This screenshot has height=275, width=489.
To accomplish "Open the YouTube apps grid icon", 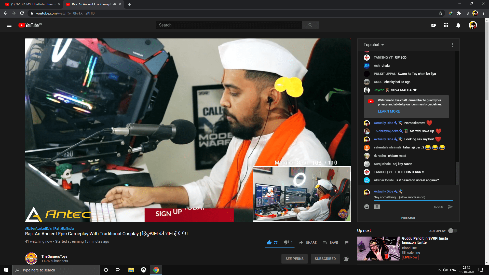I will click(x=446, y=25).
